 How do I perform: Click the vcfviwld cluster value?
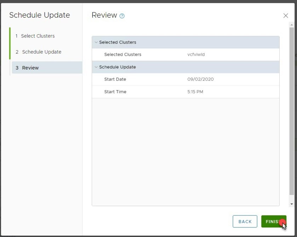tap(196, 55)
